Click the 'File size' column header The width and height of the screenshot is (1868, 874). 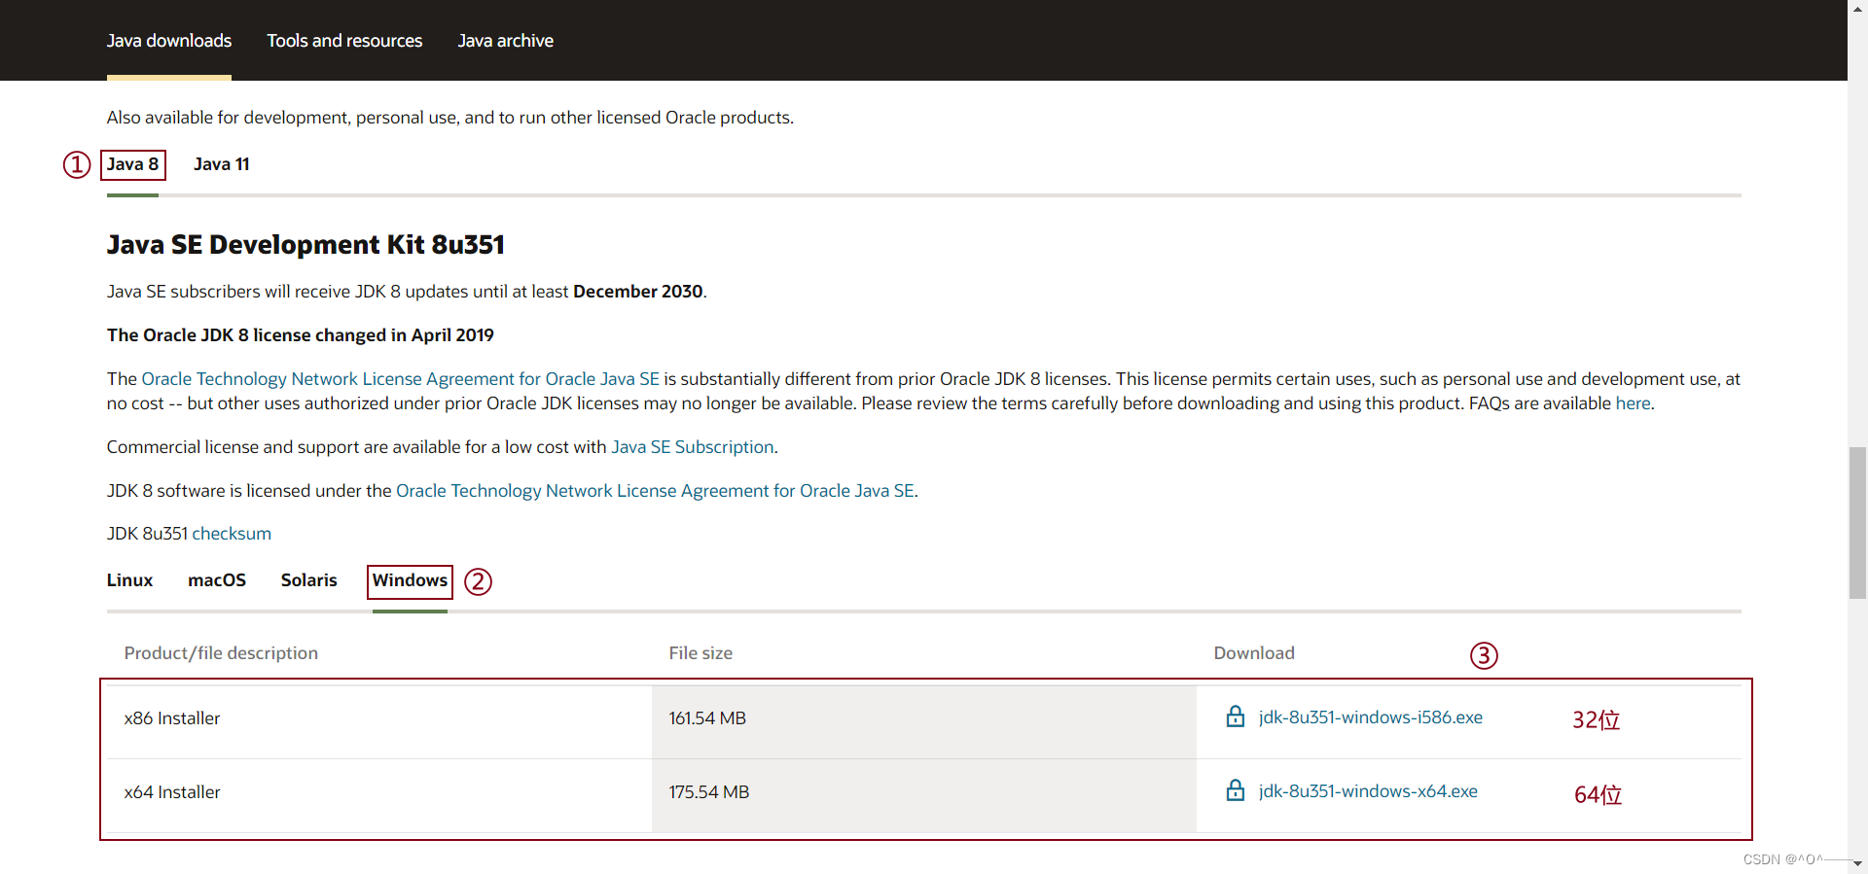point(700,653)
